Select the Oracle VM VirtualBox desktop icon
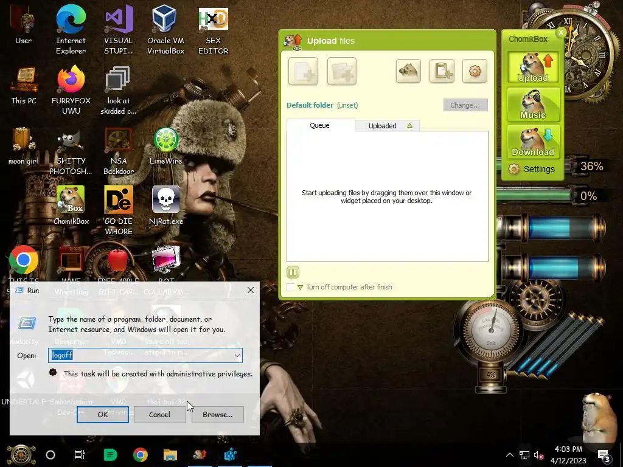Image resolution: width=623 pixels, height=467 pixels. [x=165, y=30]
